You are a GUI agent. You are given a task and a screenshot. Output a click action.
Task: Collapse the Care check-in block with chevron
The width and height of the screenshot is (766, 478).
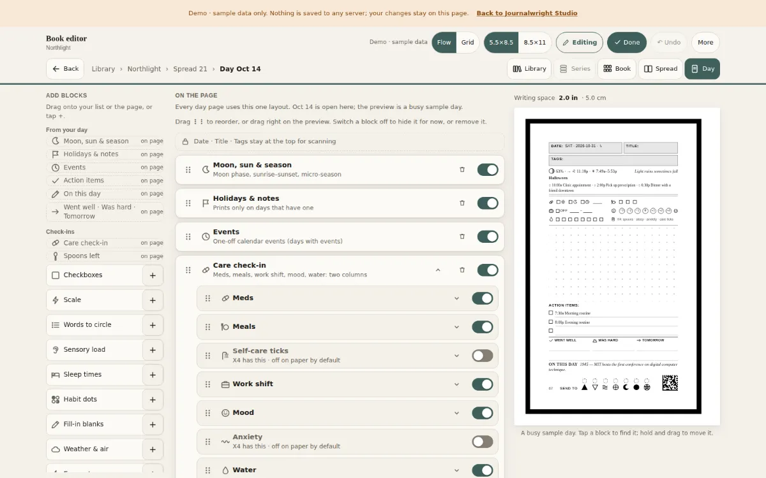(438, 270)
